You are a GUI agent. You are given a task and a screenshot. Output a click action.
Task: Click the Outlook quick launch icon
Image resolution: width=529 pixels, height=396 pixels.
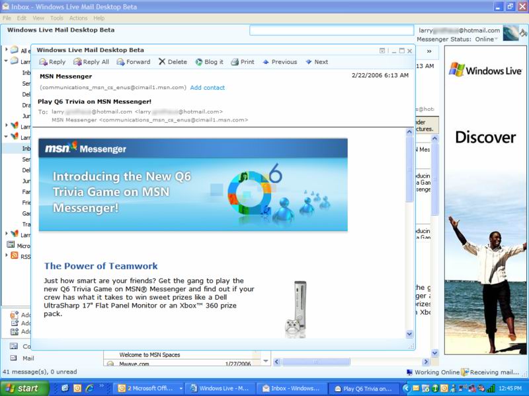pyautogui.click(x=77, y=388)
